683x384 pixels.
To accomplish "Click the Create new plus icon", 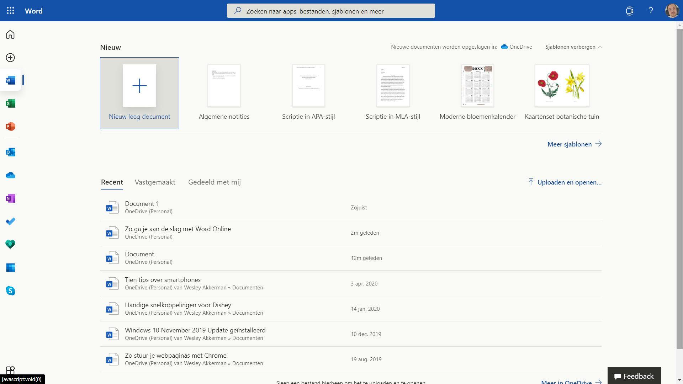I will pos(10,58).
